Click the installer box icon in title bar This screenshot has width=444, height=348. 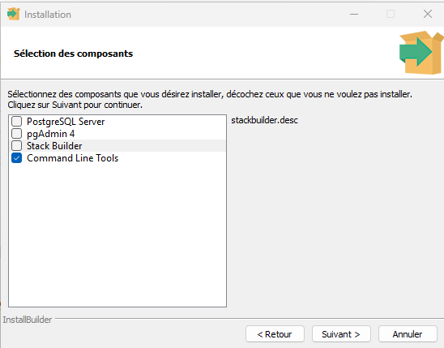click(13, 14)
